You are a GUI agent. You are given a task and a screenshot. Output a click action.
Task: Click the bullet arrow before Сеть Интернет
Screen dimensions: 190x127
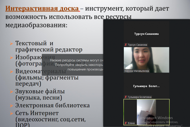(11, 113)
